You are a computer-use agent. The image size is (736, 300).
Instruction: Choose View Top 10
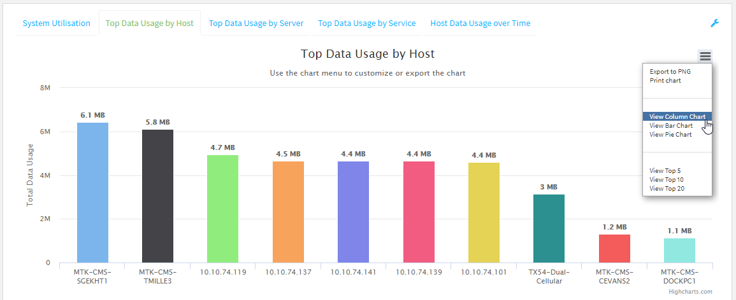click(x=667, y=179)
